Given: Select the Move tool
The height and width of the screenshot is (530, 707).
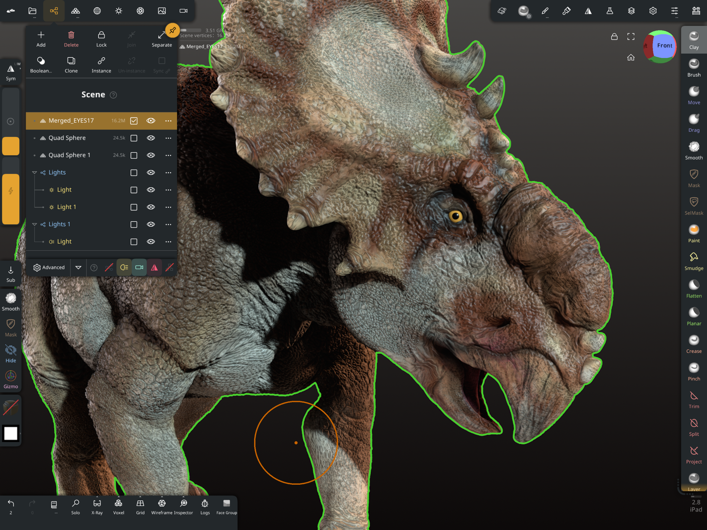Looking at the screenshot, I should tap(693, 96).
